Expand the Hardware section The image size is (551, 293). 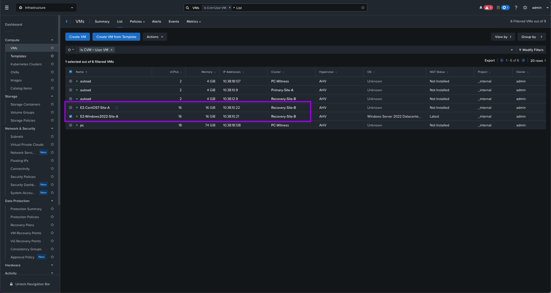pyautogui.click(x=52, y=265)
